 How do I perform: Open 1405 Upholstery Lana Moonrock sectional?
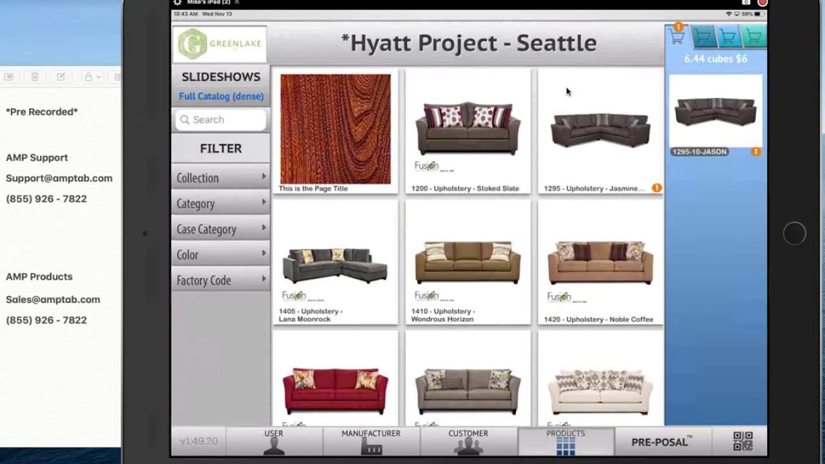point(335,263)
